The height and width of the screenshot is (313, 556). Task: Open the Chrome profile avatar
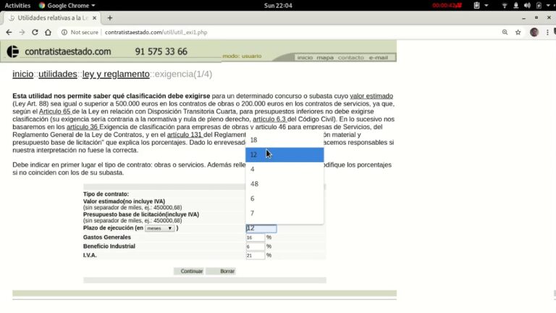pos(534,33)
